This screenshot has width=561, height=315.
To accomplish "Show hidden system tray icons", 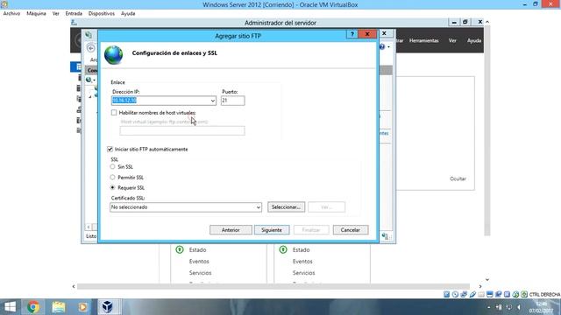I will 489,307.
